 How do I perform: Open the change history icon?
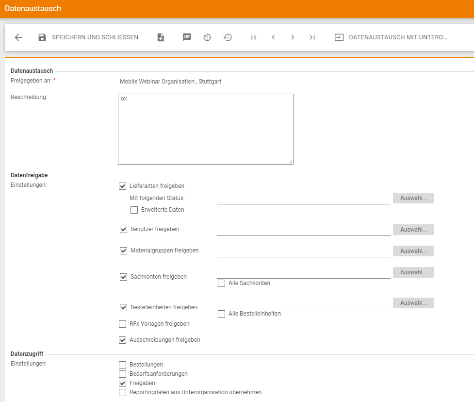228,37
